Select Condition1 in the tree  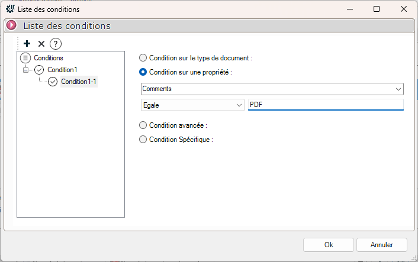point(62,70)
